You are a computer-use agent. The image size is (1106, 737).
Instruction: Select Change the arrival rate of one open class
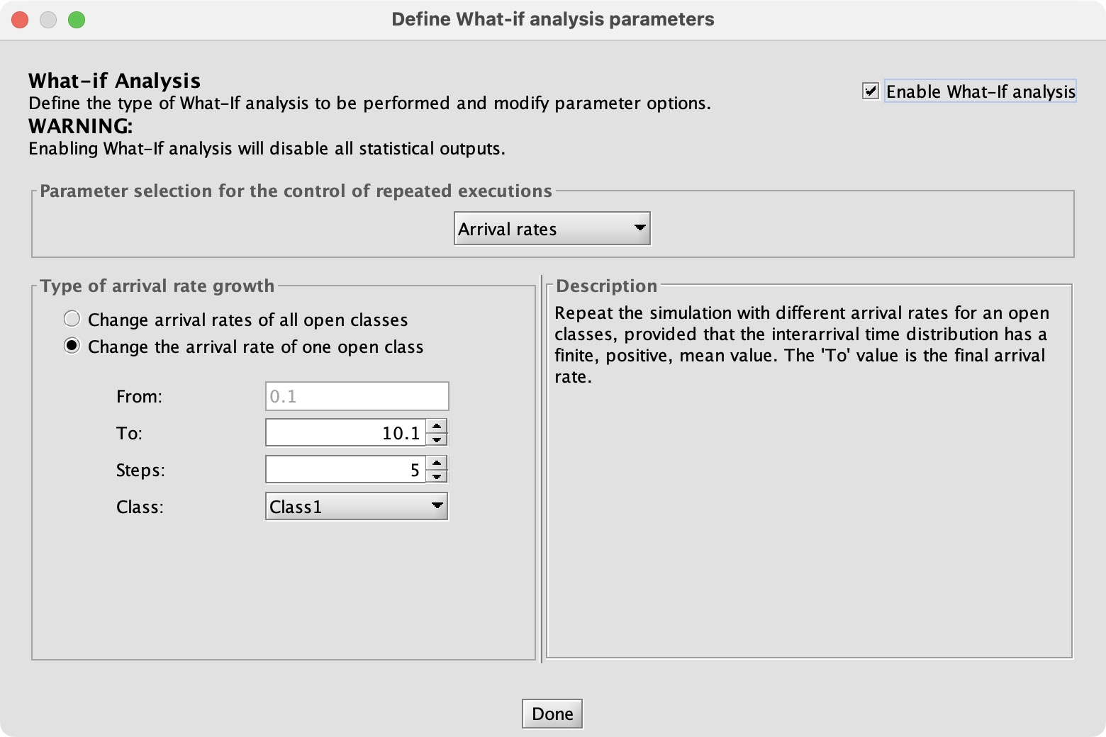[x=72, y=346]
